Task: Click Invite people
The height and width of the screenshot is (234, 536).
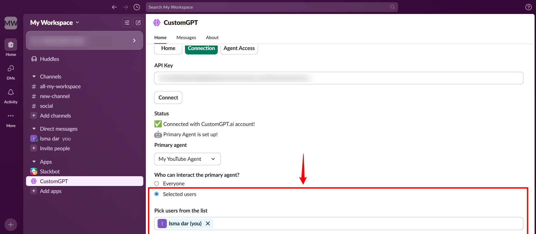Action: coord(55,148)
